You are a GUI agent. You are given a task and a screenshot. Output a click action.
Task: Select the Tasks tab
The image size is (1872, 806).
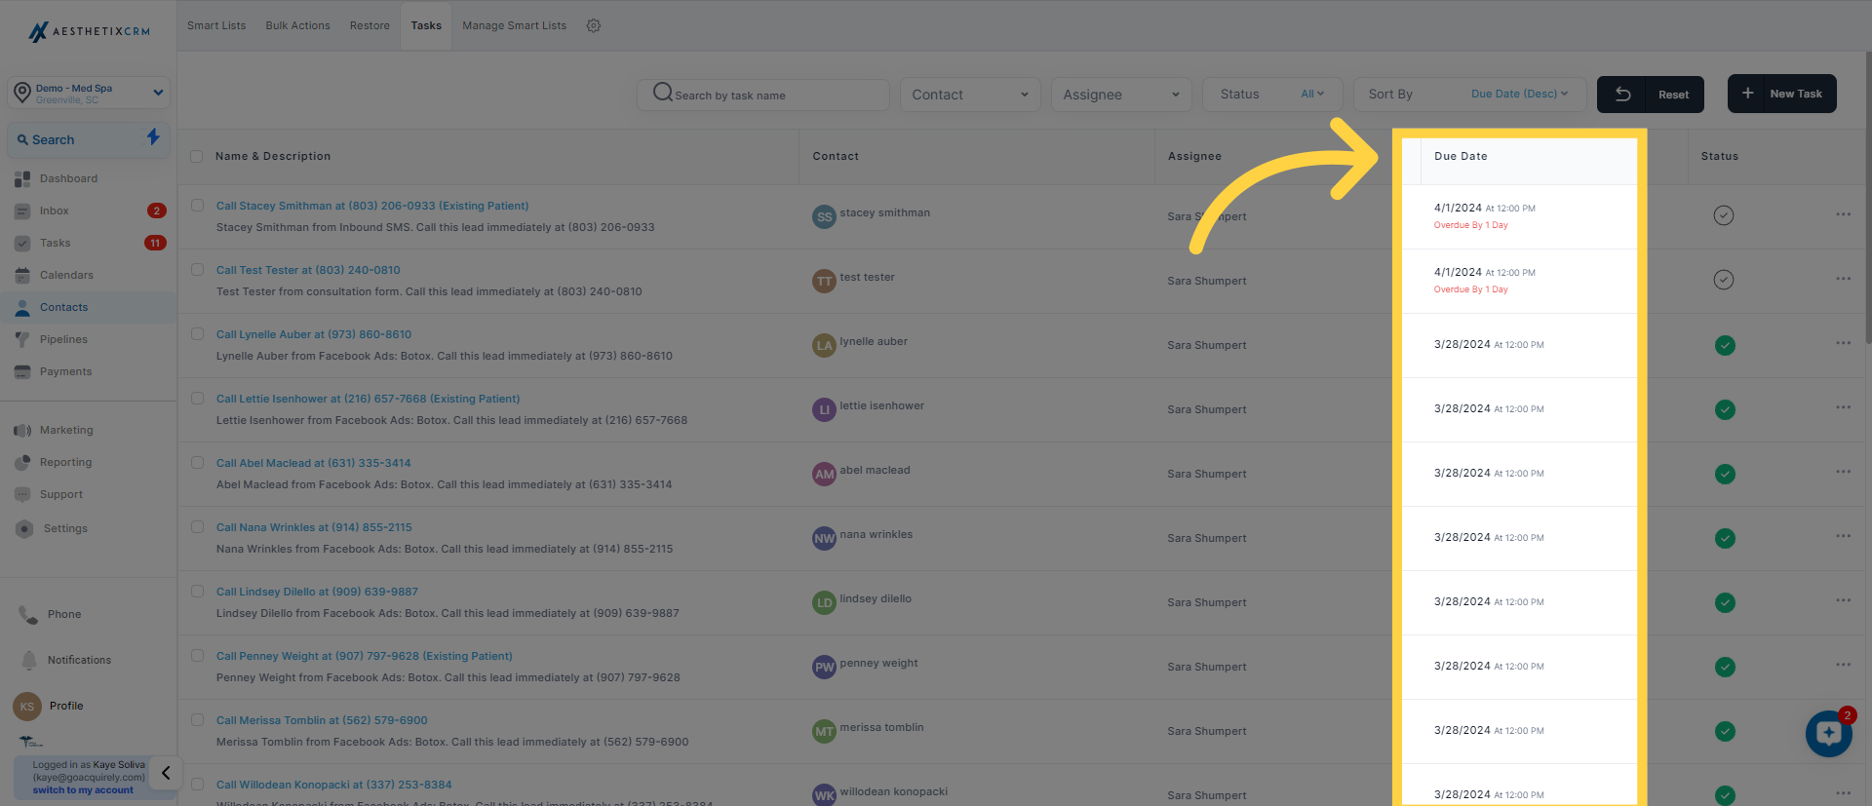coord(426,25)
